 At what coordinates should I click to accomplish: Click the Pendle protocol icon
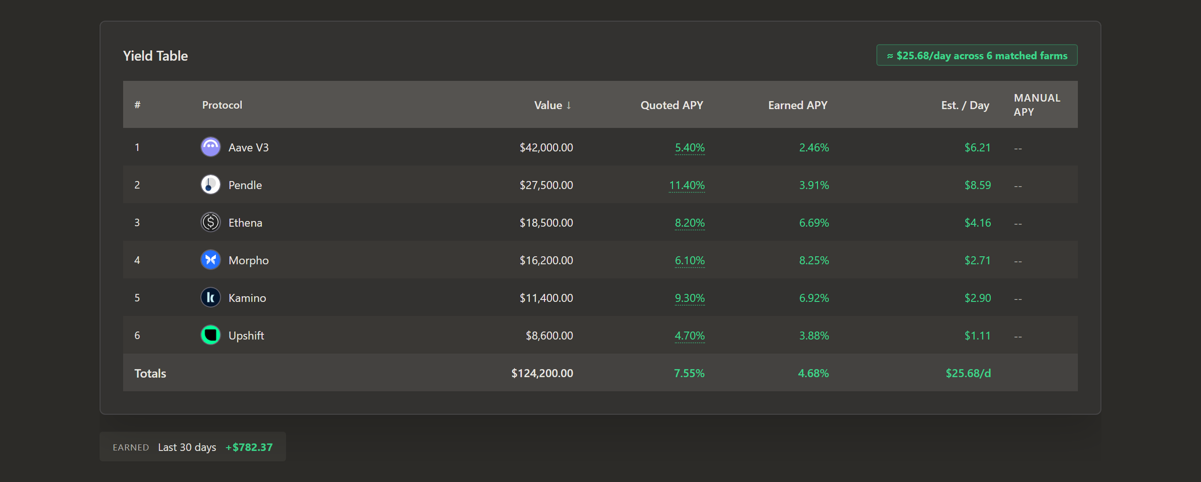tap(210, 184)
